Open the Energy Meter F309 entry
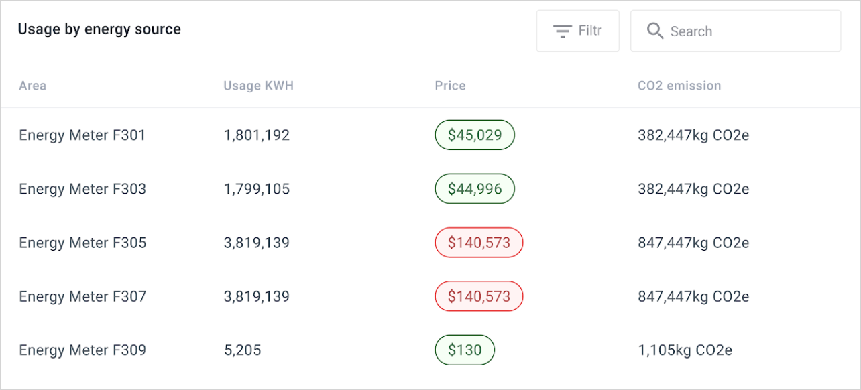 (82, 350)
